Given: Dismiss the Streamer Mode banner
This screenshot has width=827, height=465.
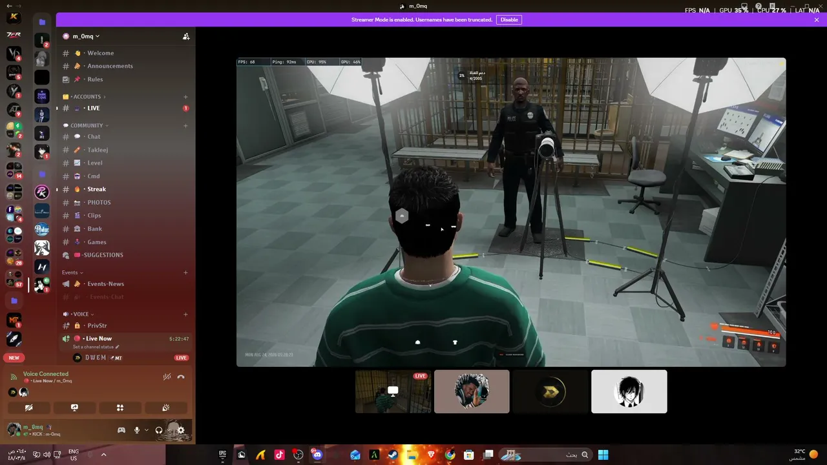Looking at the screenshot, I should [x=817, y=20].
